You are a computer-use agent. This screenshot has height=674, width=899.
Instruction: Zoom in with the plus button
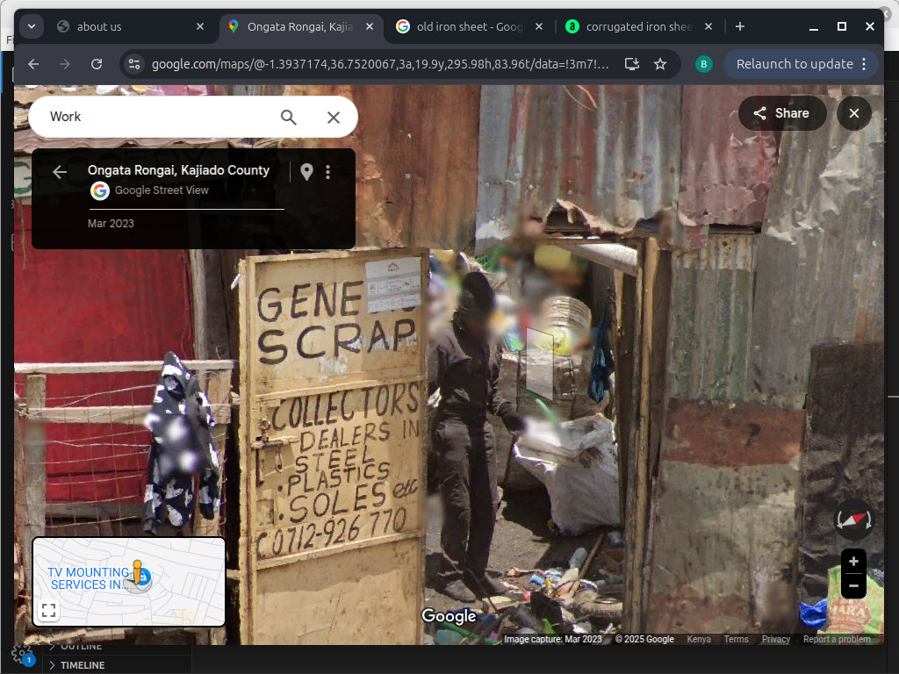[x=853, y=562]
